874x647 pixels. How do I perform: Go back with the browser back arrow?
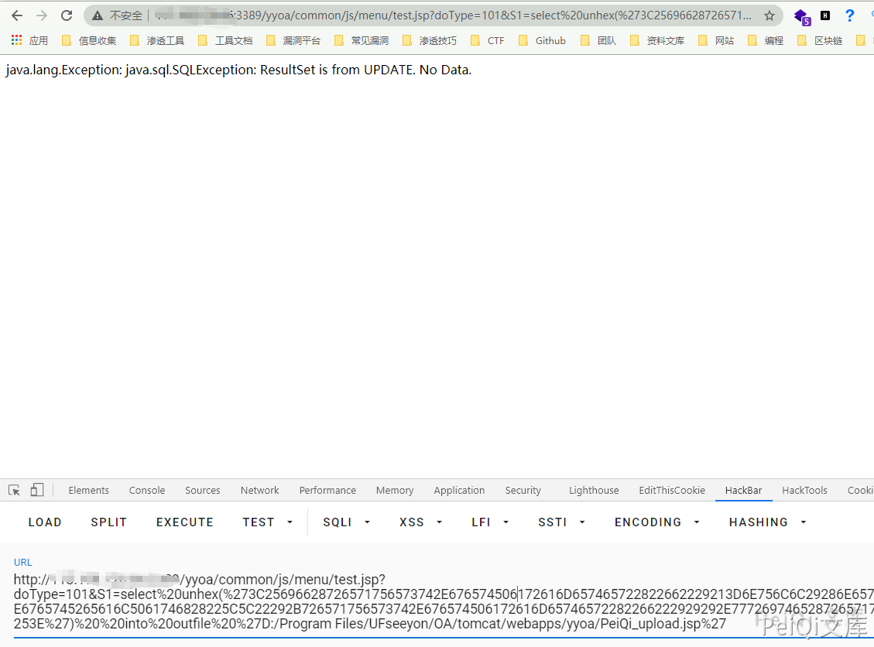(17, 15)
